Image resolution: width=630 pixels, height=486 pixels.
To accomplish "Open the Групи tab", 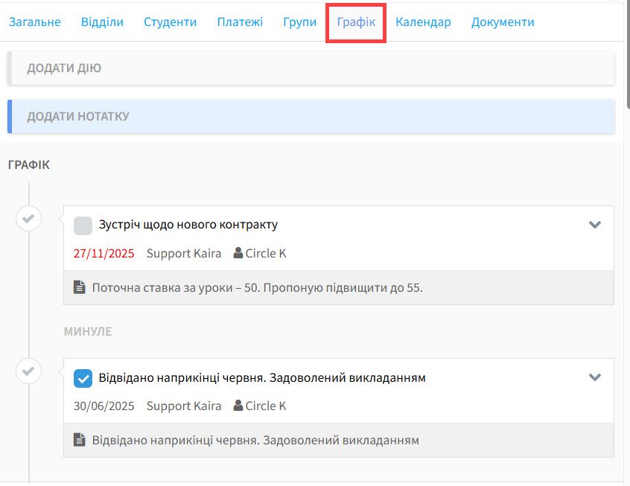I will pyautogui.click(x=299, y=22).
